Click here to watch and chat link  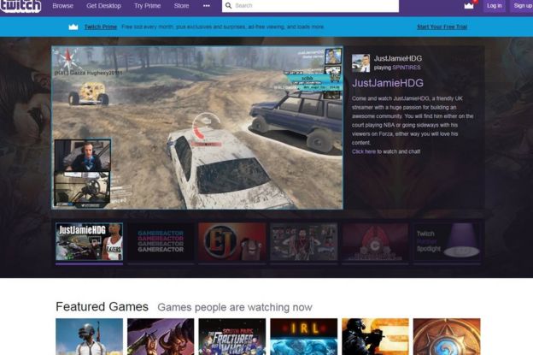pyautogui.click(x=364, y=151)
